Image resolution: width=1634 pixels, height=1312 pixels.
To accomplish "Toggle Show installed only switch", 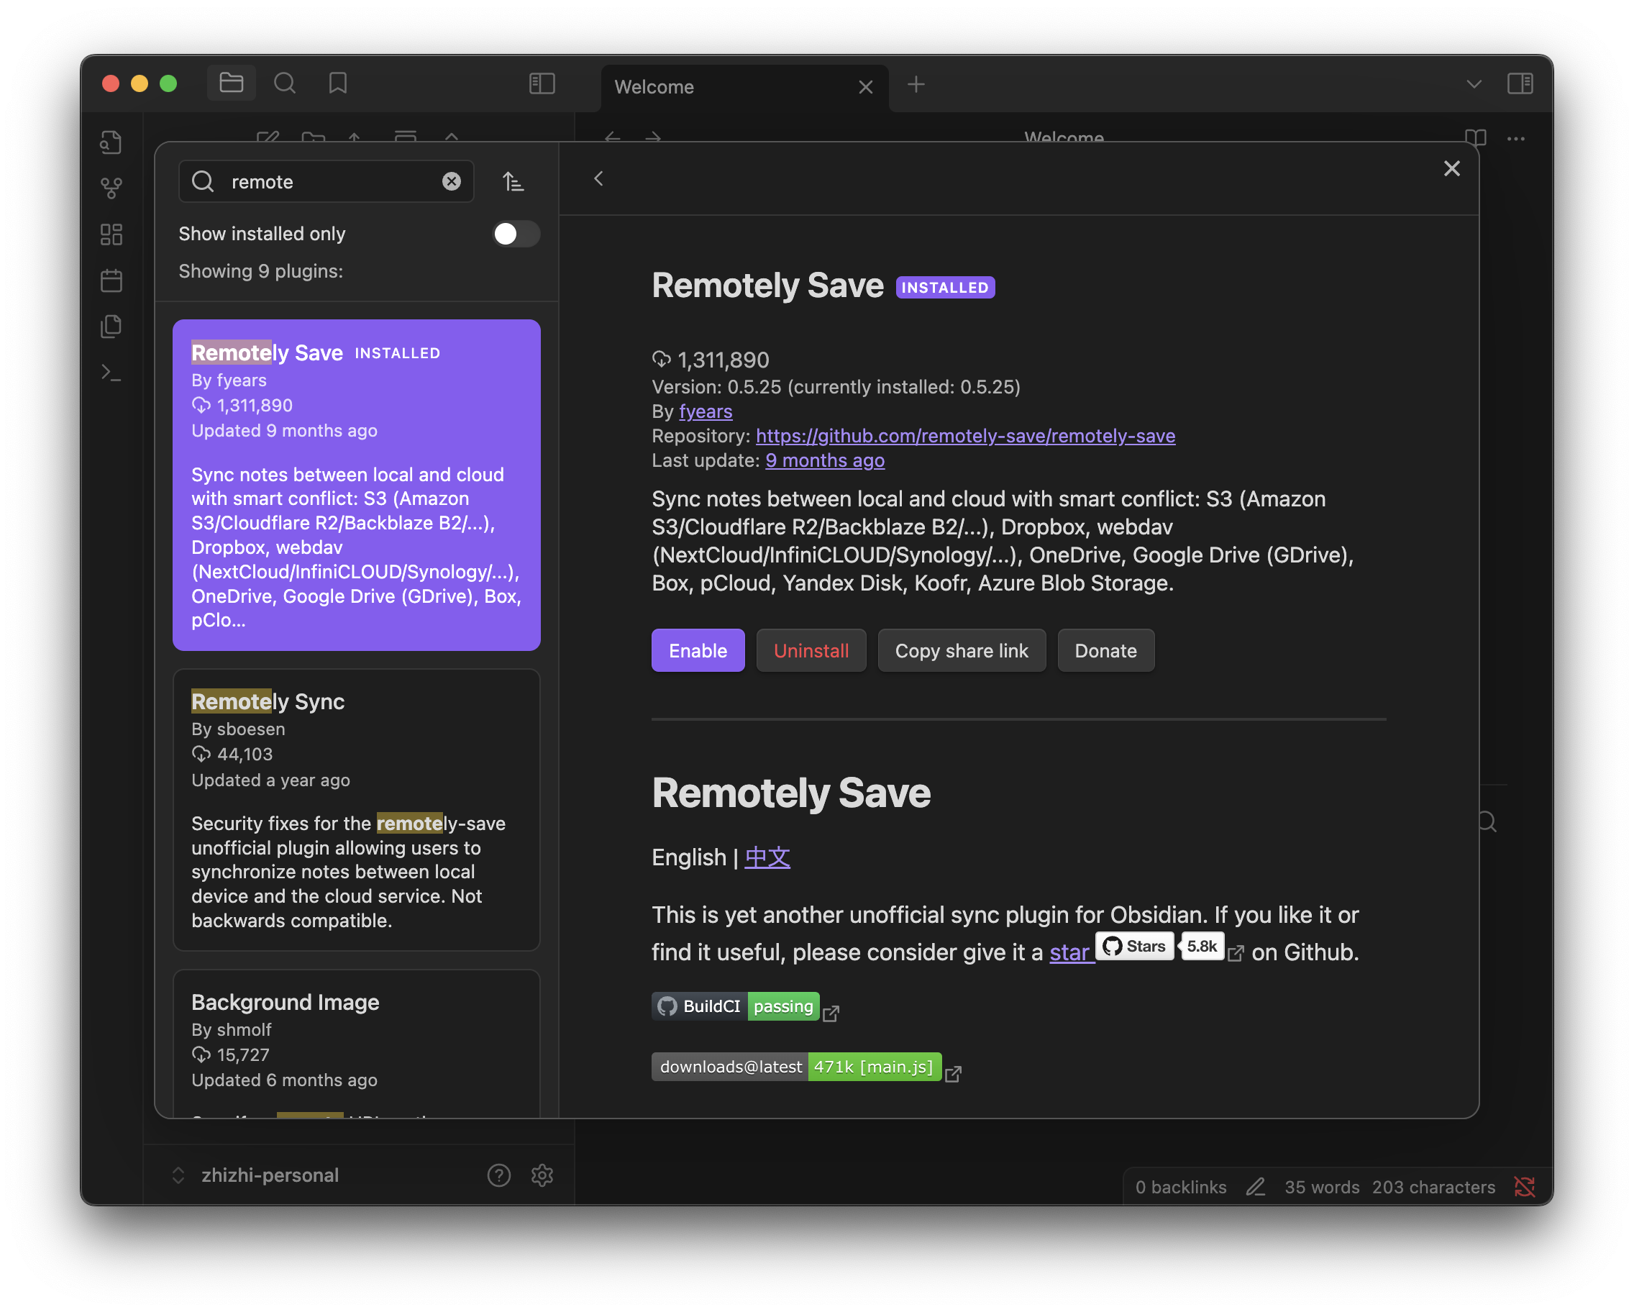I will [x=516, y=234].
